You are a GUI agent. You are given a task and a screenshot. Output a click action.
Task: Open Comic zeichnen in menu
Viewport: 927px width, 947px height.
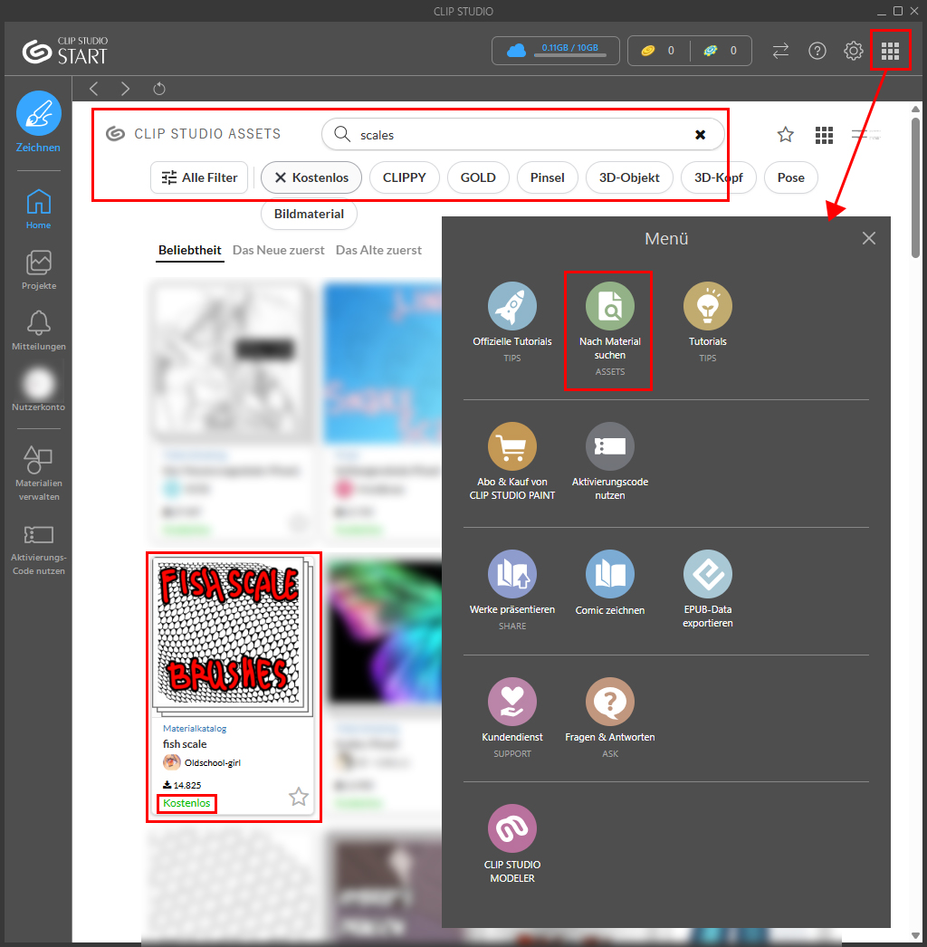click(610, 583)
